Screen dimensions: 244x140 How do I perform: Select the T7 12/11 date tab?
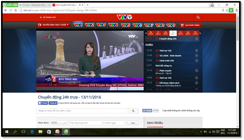158,33
